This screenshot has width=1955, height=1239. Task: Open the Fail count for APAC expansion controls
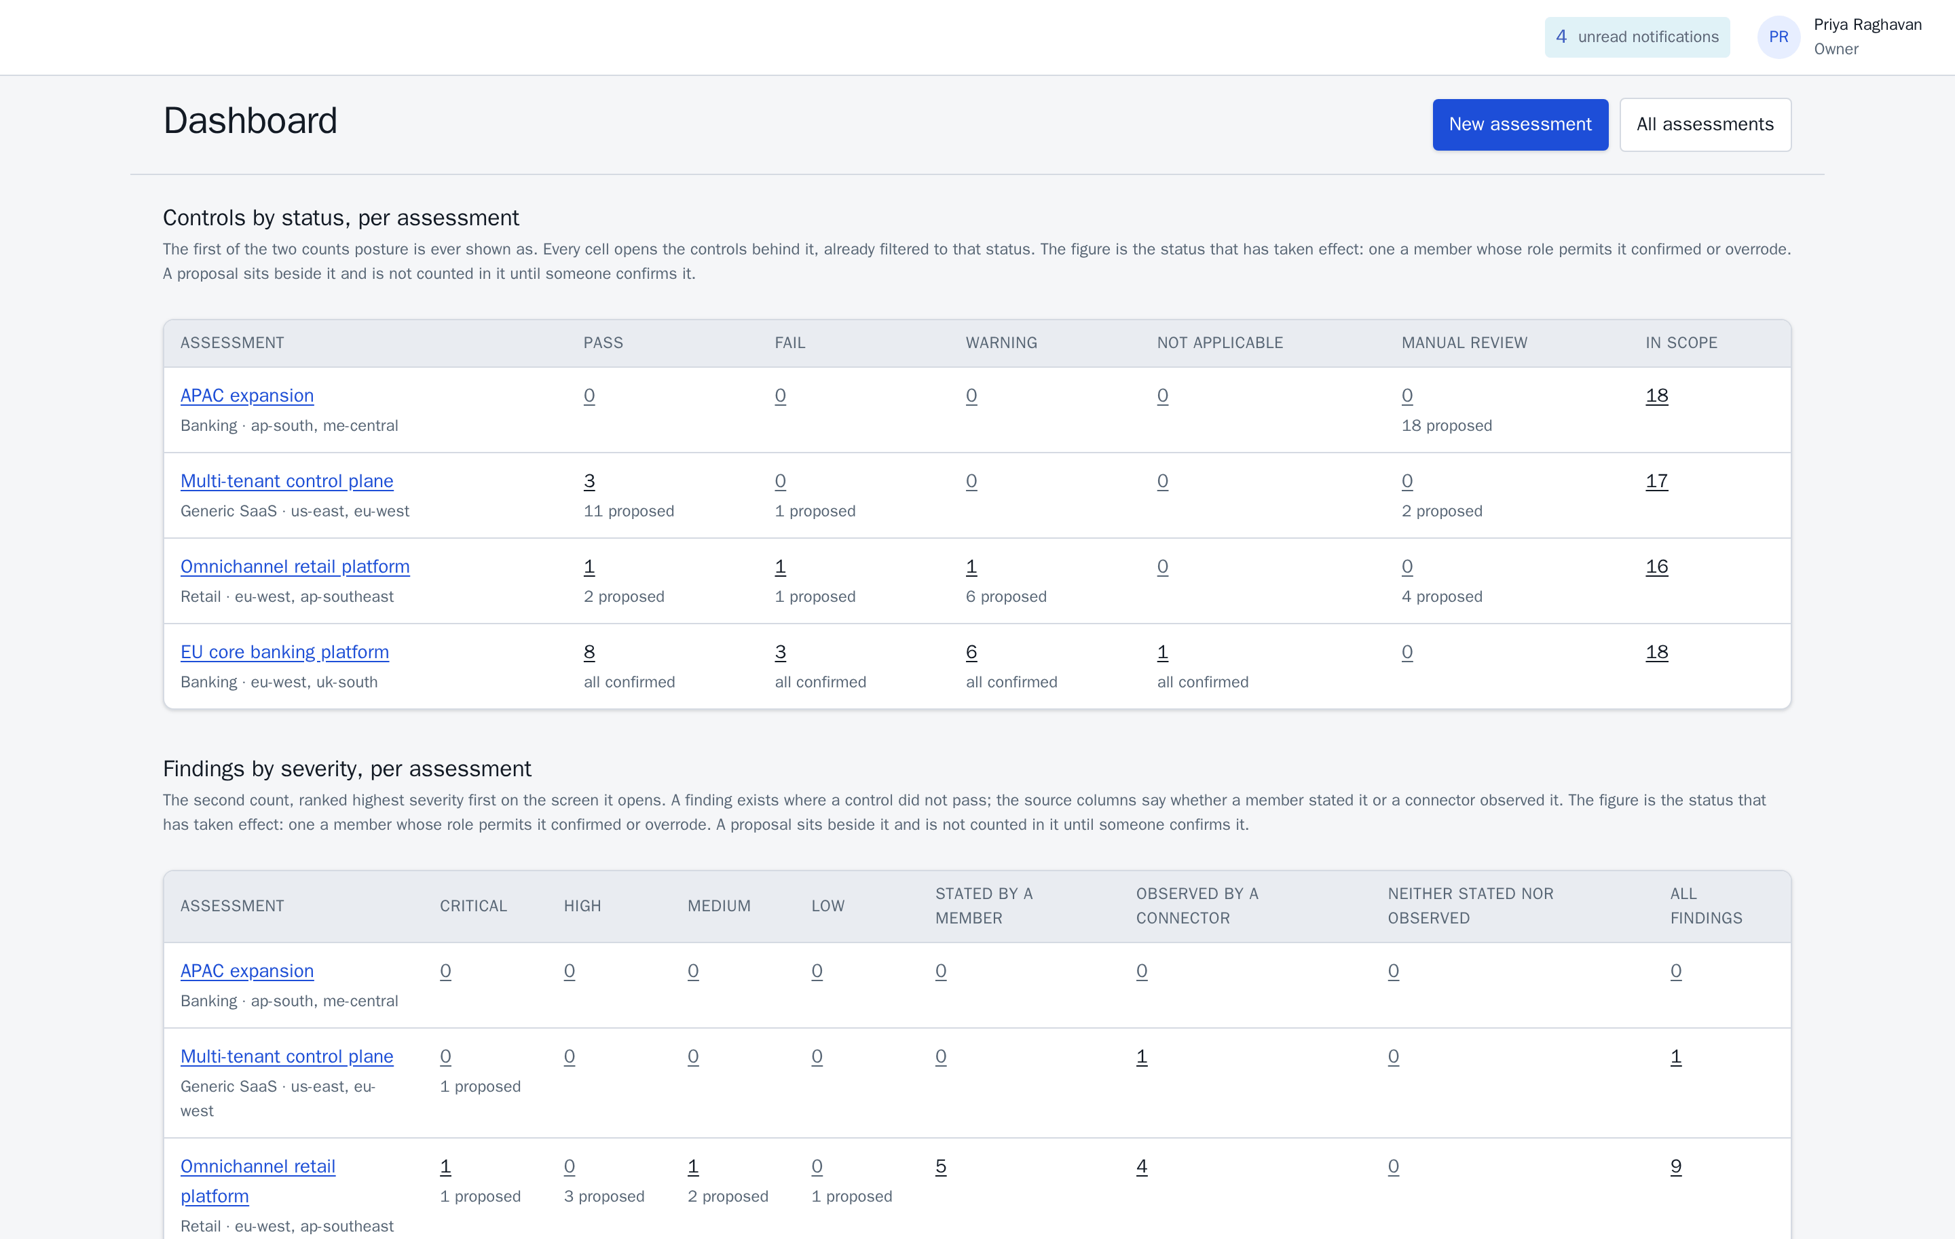pos(780,395)
